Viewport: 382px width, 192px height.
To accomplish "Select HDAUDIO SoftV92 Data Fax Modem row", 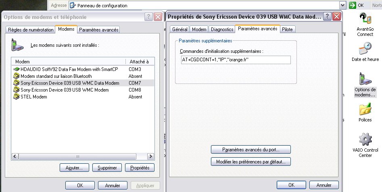I will (x=69, y=69).
